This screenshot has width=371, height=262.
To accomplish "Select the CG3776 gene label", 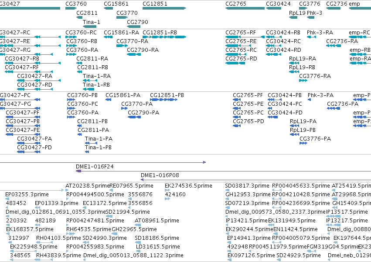I will coord(310,4).
